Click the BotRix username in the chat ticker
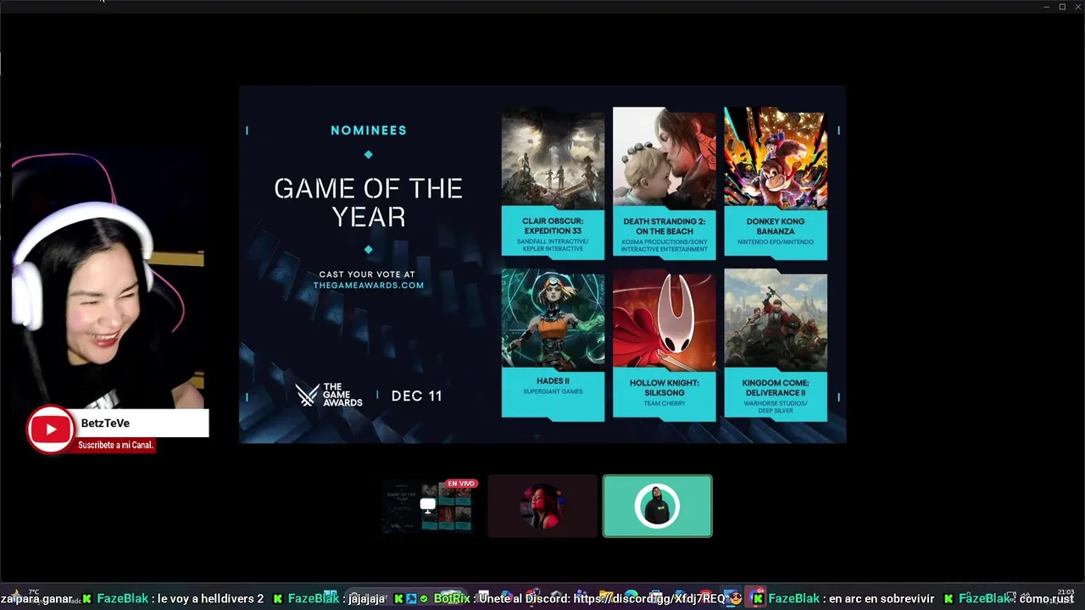Viewport: 1085px width, 610px height. tap(452, 598)
